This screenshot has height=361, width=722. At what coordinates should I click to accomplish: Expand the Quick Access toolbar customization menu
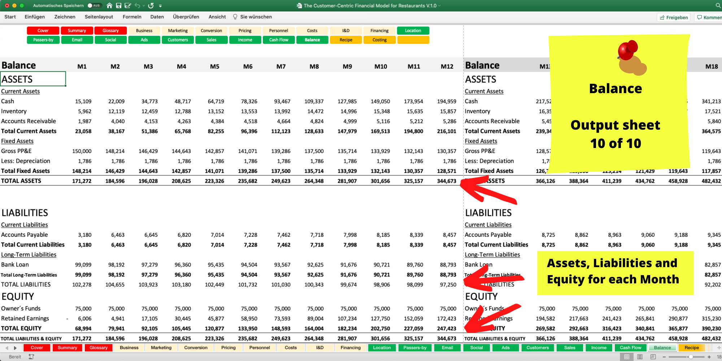click(x=160, y=6)
